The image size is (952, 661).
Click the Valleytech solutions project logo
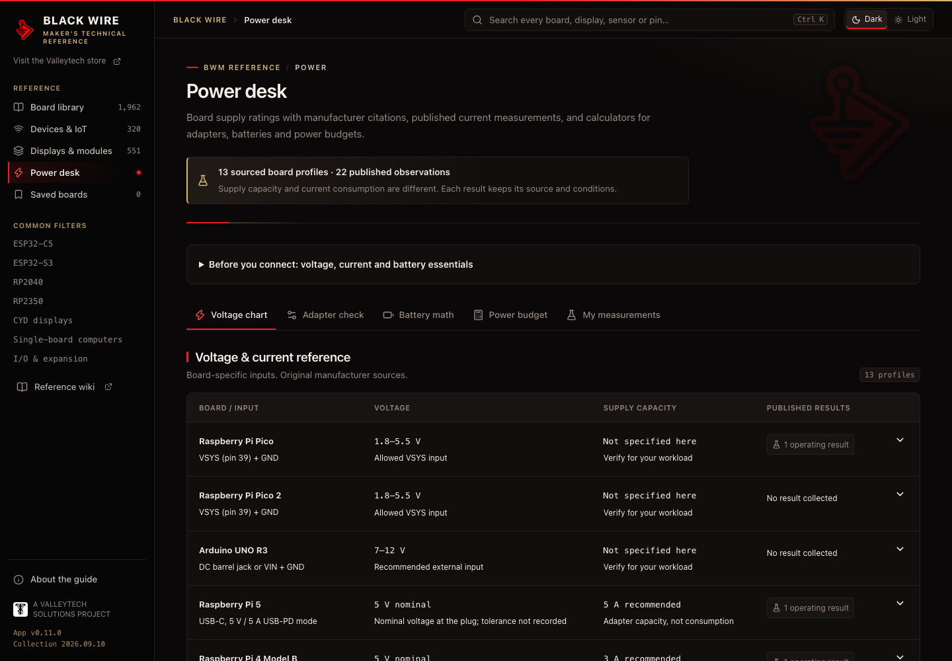pyautogui.click(x=20, y=609)
